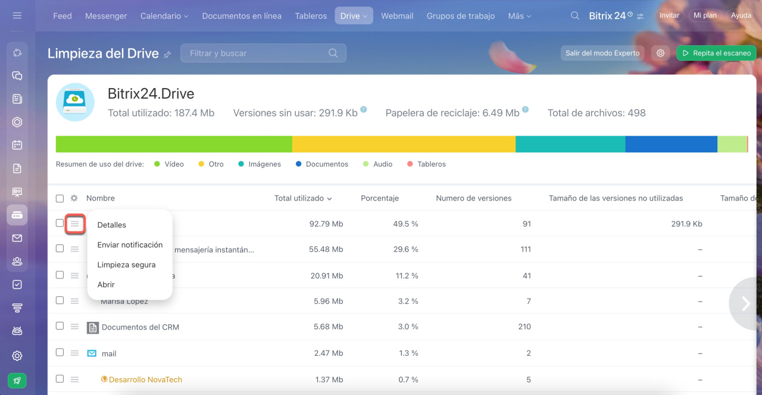This screenshot has width=762, height=395.
Task: Tick the checkbox for the mail row
Action: (60, 352)
